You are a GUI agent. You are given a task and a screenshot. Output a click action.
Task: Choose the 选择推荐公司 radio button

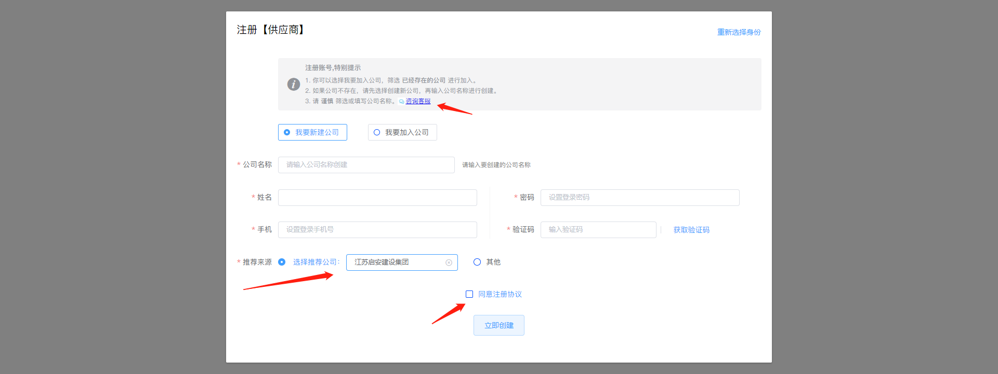(x=282, y=262)
